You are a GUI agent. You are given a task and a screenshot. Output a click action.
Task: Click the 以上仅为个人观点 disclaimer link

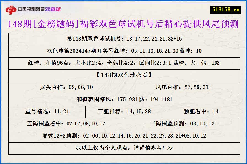pyautogui.click(x=123, y=148)
